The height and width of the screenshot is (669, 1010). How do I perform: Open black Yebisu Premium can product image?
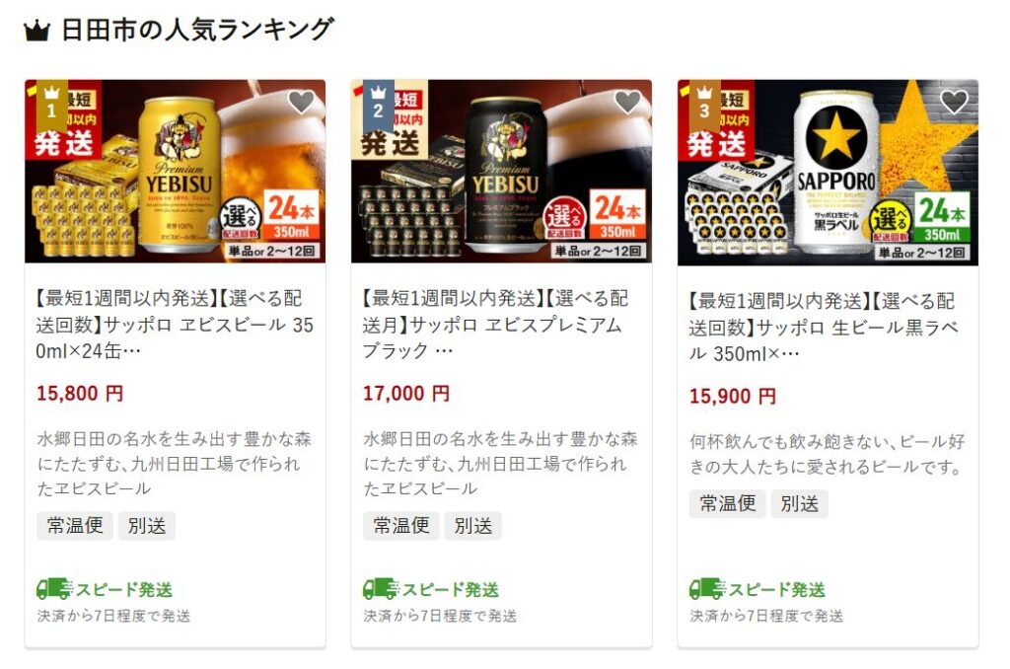click(x=501, y=172)
